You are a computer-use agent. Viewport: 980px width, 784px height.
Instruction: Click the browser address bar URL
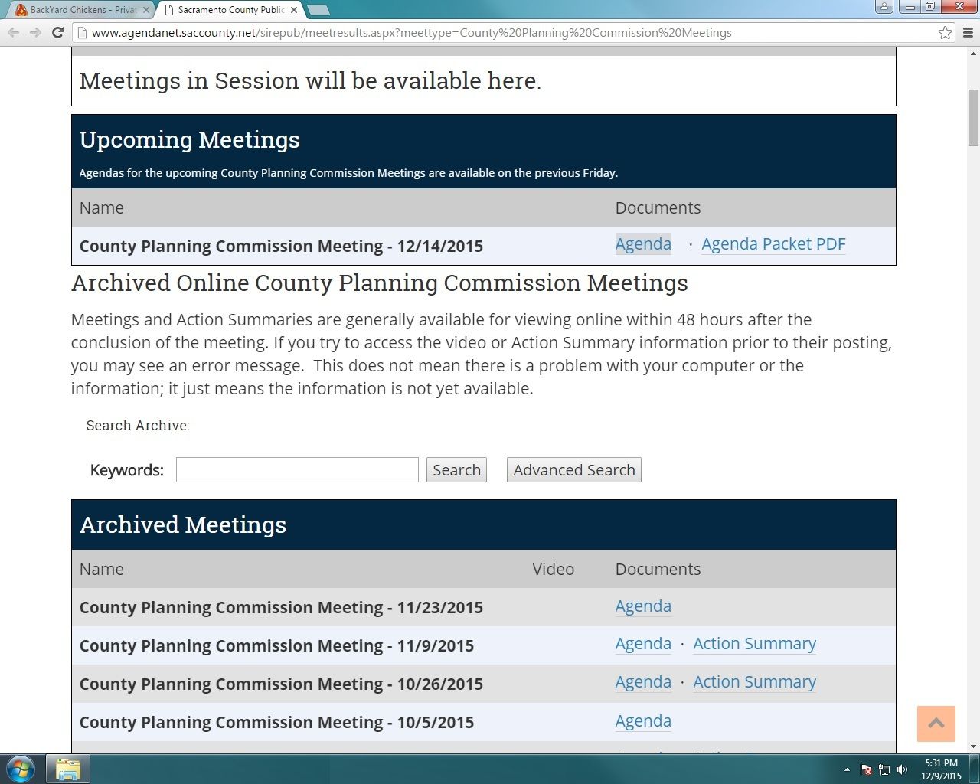(x=411, y=32)
